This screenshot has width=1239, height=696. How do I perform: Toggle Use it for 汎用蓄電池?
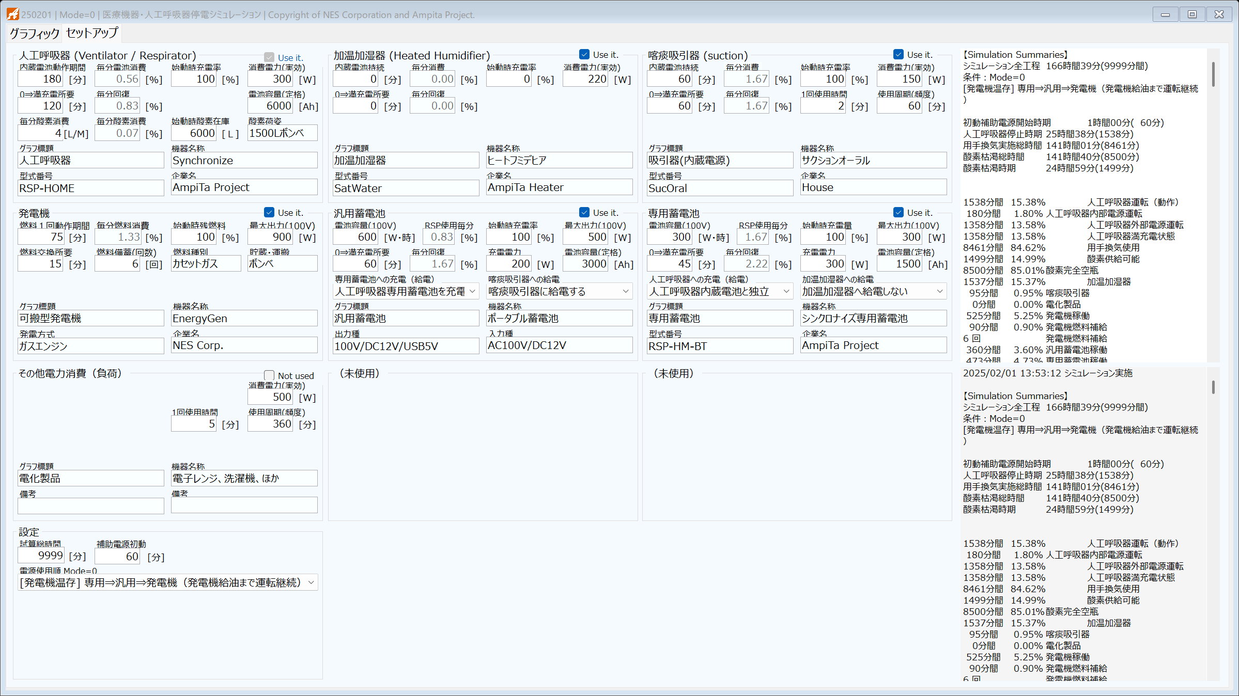click(584, 212)
